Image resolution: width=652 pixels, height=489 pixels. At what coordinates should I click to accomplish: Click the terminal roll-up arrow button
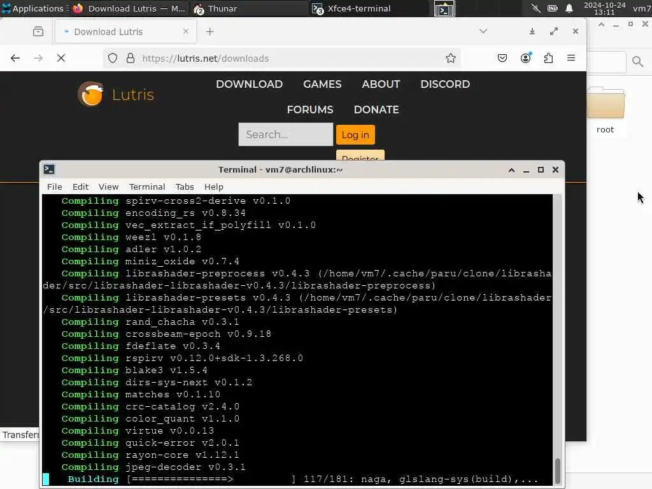511,169
